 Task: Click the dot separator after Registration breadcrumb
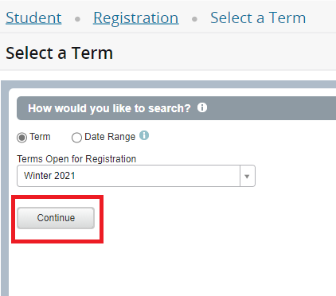coord(194,19)
